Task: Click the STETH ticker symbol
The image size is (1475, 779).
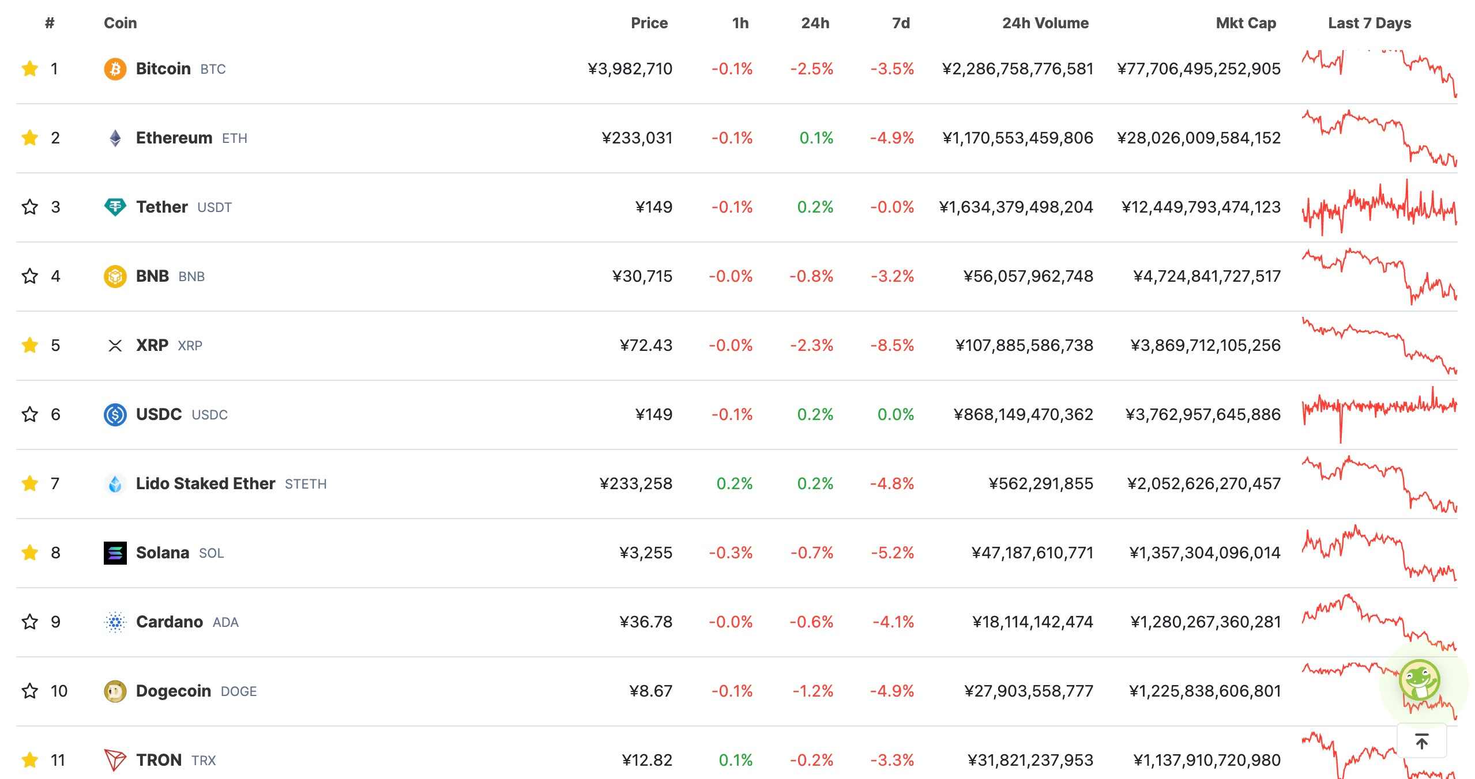Action: pos(306,485)
